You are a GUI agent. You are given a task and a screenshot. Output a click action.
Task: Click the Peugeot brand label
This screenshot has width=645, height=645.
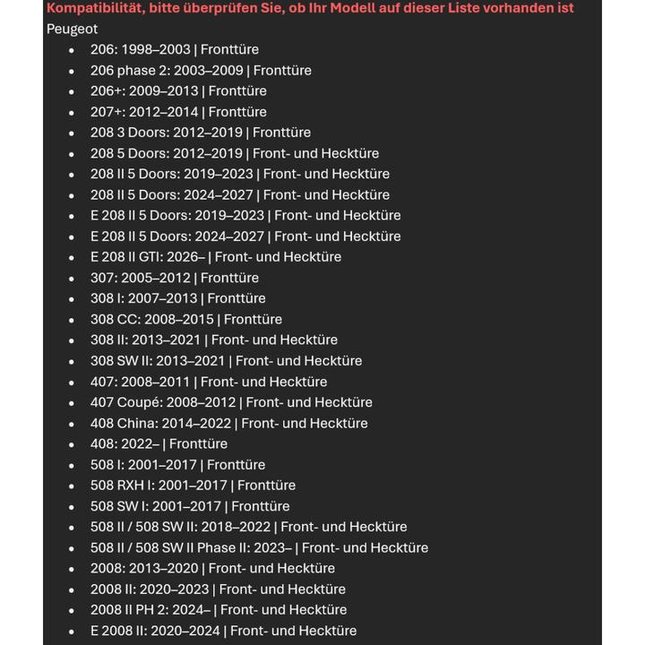pyautogui.click(x=73, y=29)
